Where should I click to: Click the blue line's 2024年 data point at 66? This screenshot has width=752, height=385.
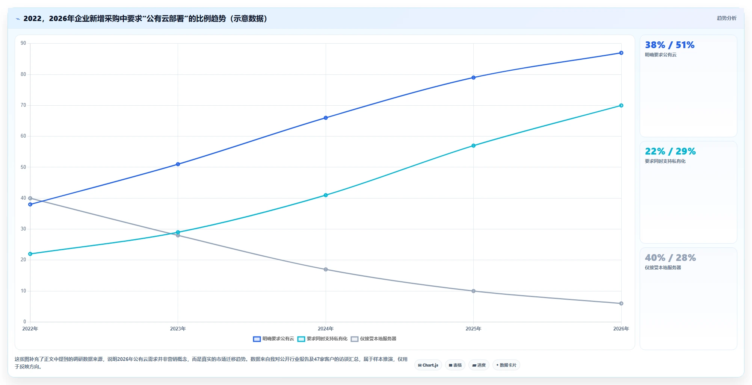326,118
